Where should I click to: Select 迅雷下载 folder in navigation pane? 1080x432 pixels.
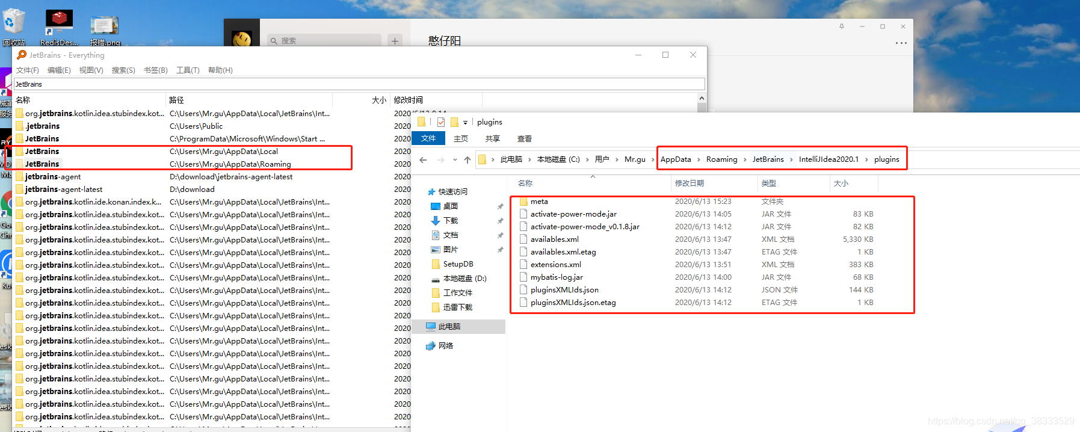(x=457, y=307)
